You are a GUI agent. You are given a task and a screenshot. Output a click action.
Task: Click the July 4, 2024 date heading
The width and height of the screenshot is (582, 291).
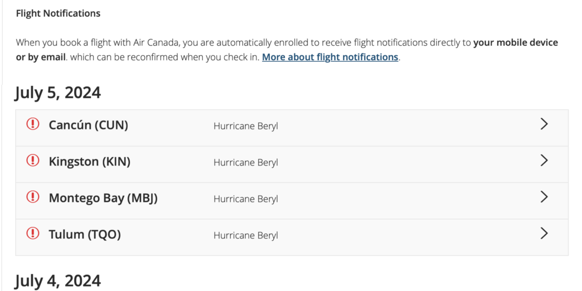pyautogui.click(x=58, y=280)
